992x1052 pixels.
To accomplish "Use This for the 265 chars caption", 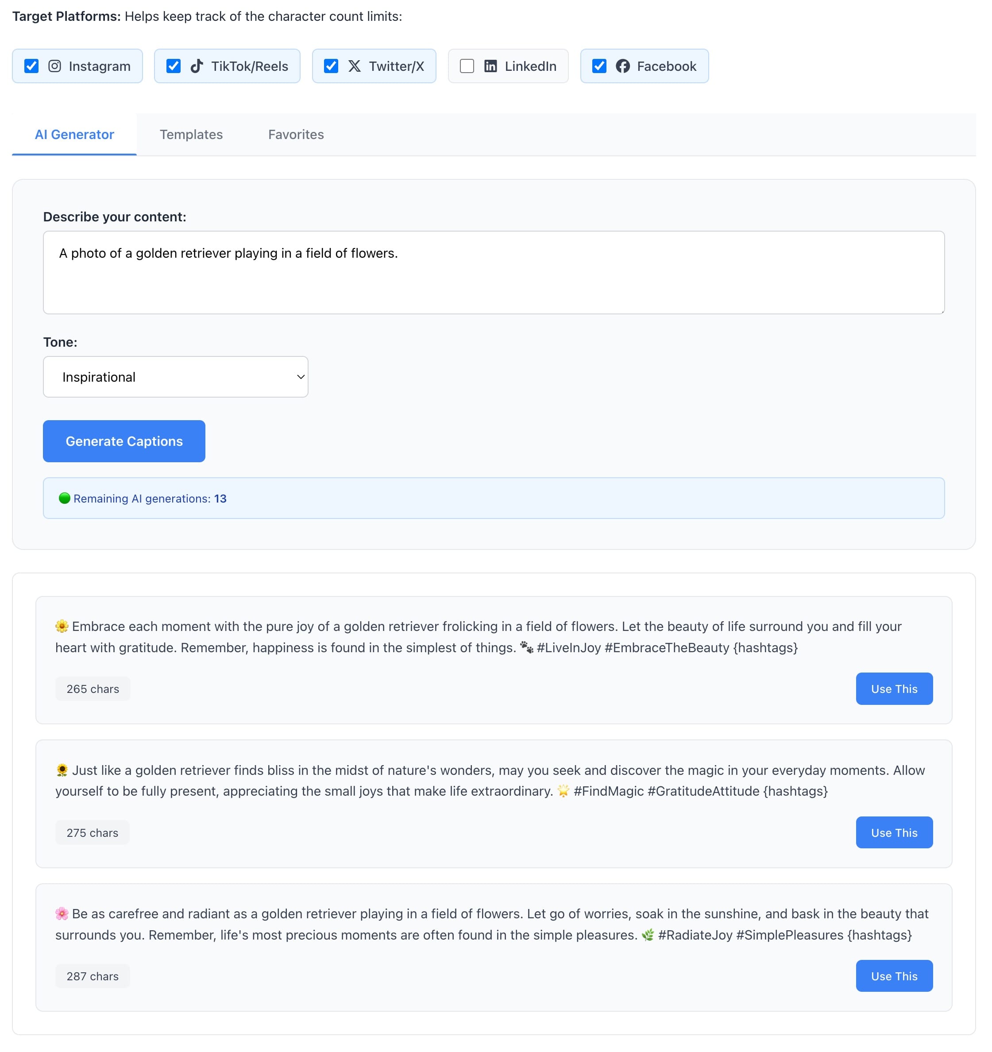I will pos(894,688).
